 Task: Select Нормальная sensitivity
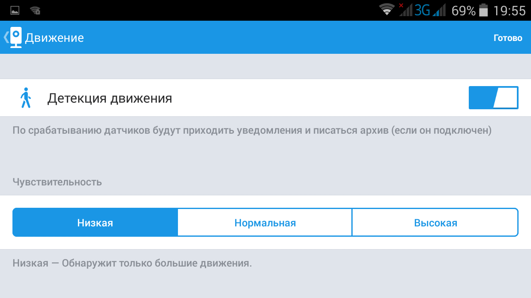265,223
